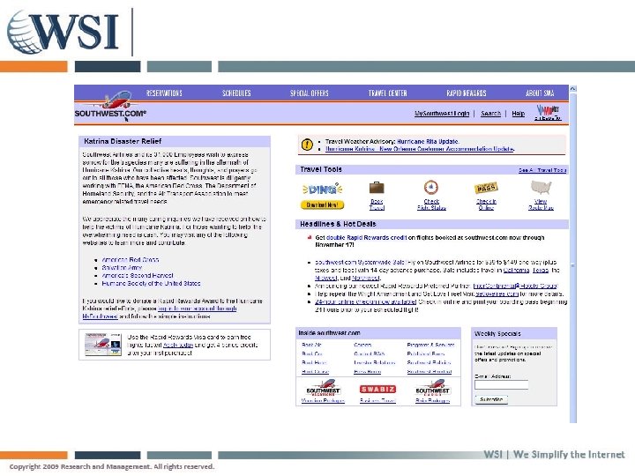Image resolution: width=635 pixels, height=476 pixels.
Task: Open the America's Second Harvest link
Action: coord(138,275)
